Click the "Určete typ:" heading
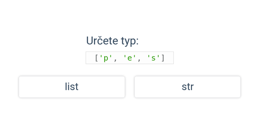This screenshot has height=129, width=259. point(112,41)
